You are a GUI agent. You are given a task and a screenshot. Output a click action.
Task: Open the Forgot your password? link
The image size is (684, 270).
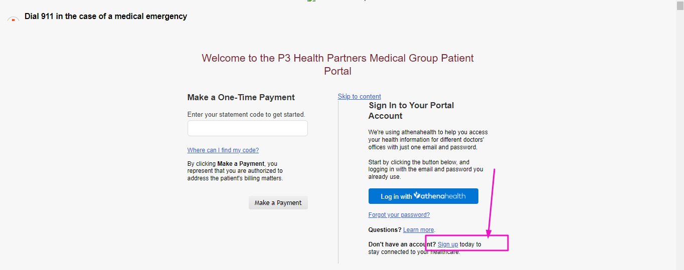coord(399,215)
